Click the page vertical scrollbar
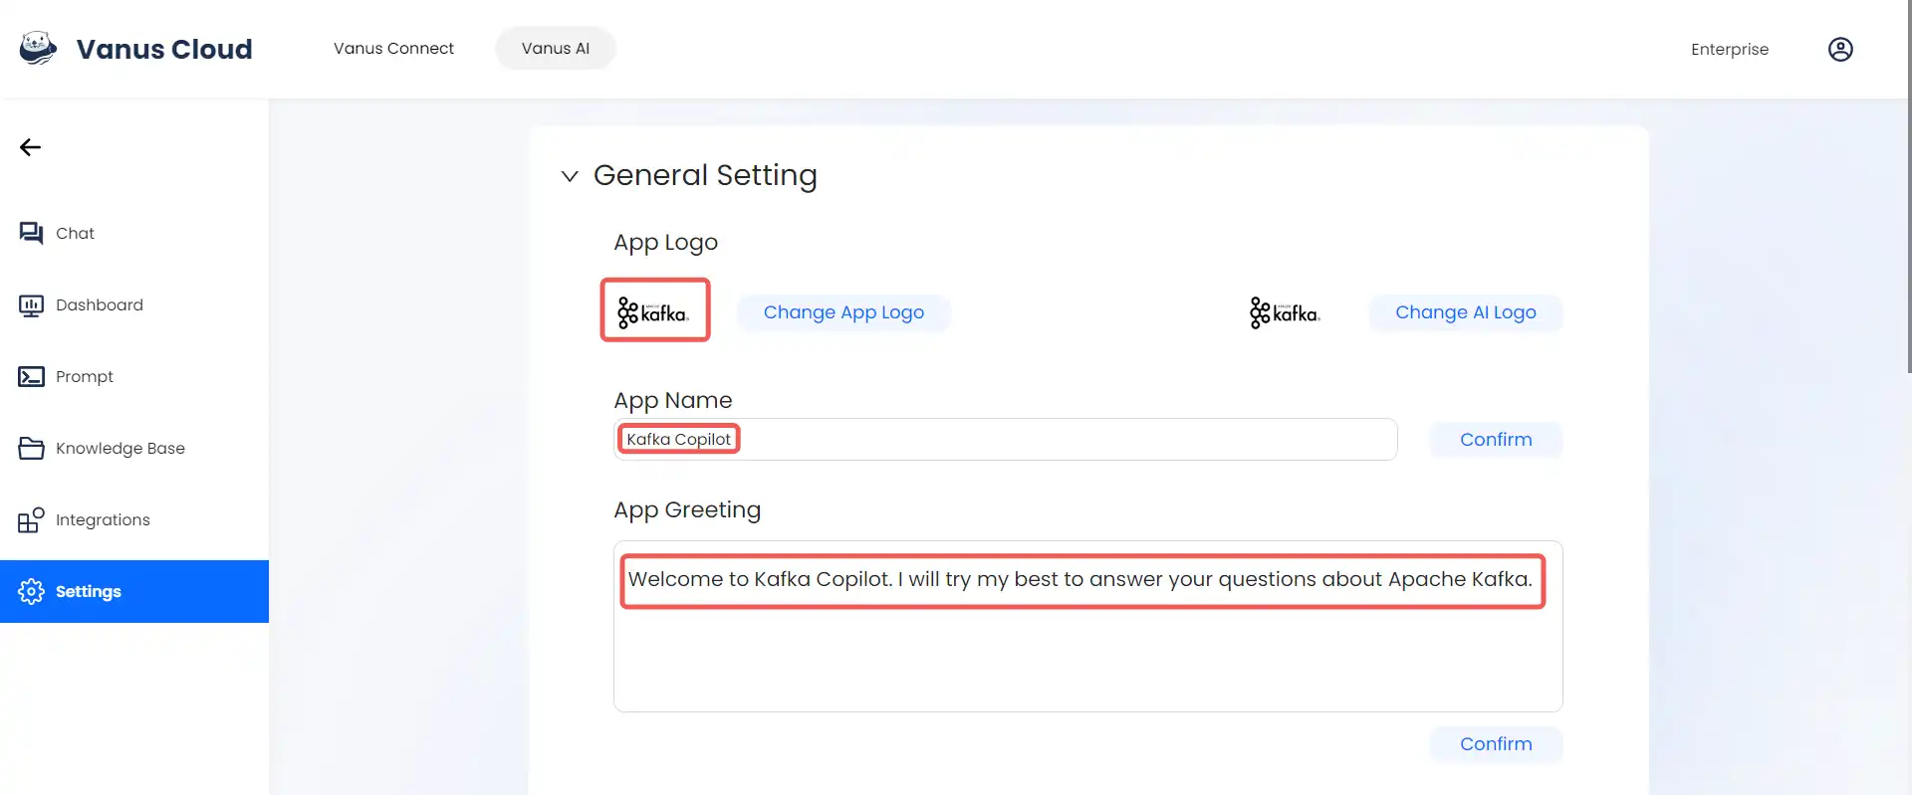Screen dimensions: 1912x795 [x=1908, y=187]
